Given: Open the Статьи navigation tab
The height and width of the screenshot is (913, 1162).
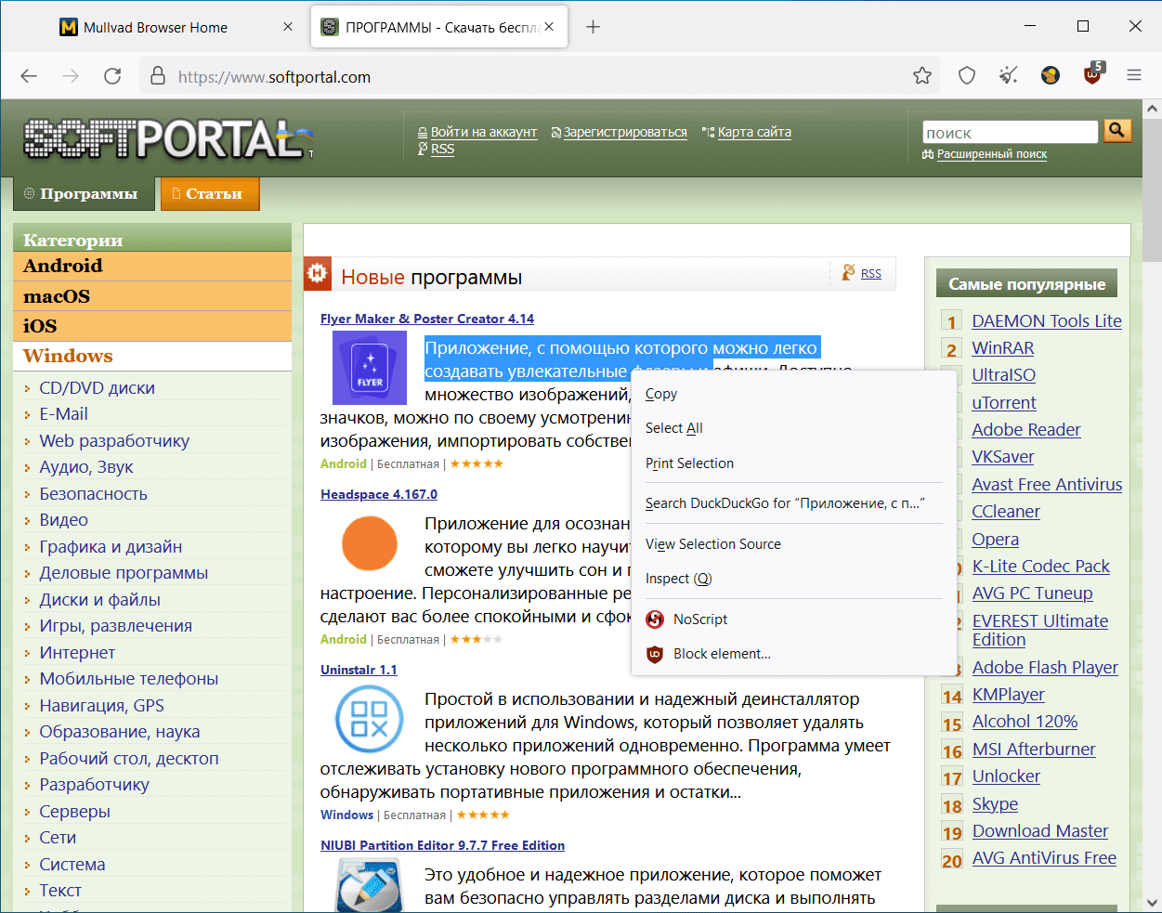Looking at the screenshot, I should pos(209,193).
